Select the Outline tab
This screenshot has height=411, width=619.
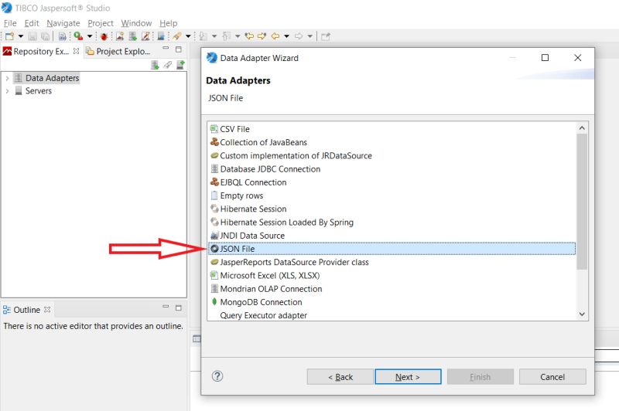coord(26,310)
